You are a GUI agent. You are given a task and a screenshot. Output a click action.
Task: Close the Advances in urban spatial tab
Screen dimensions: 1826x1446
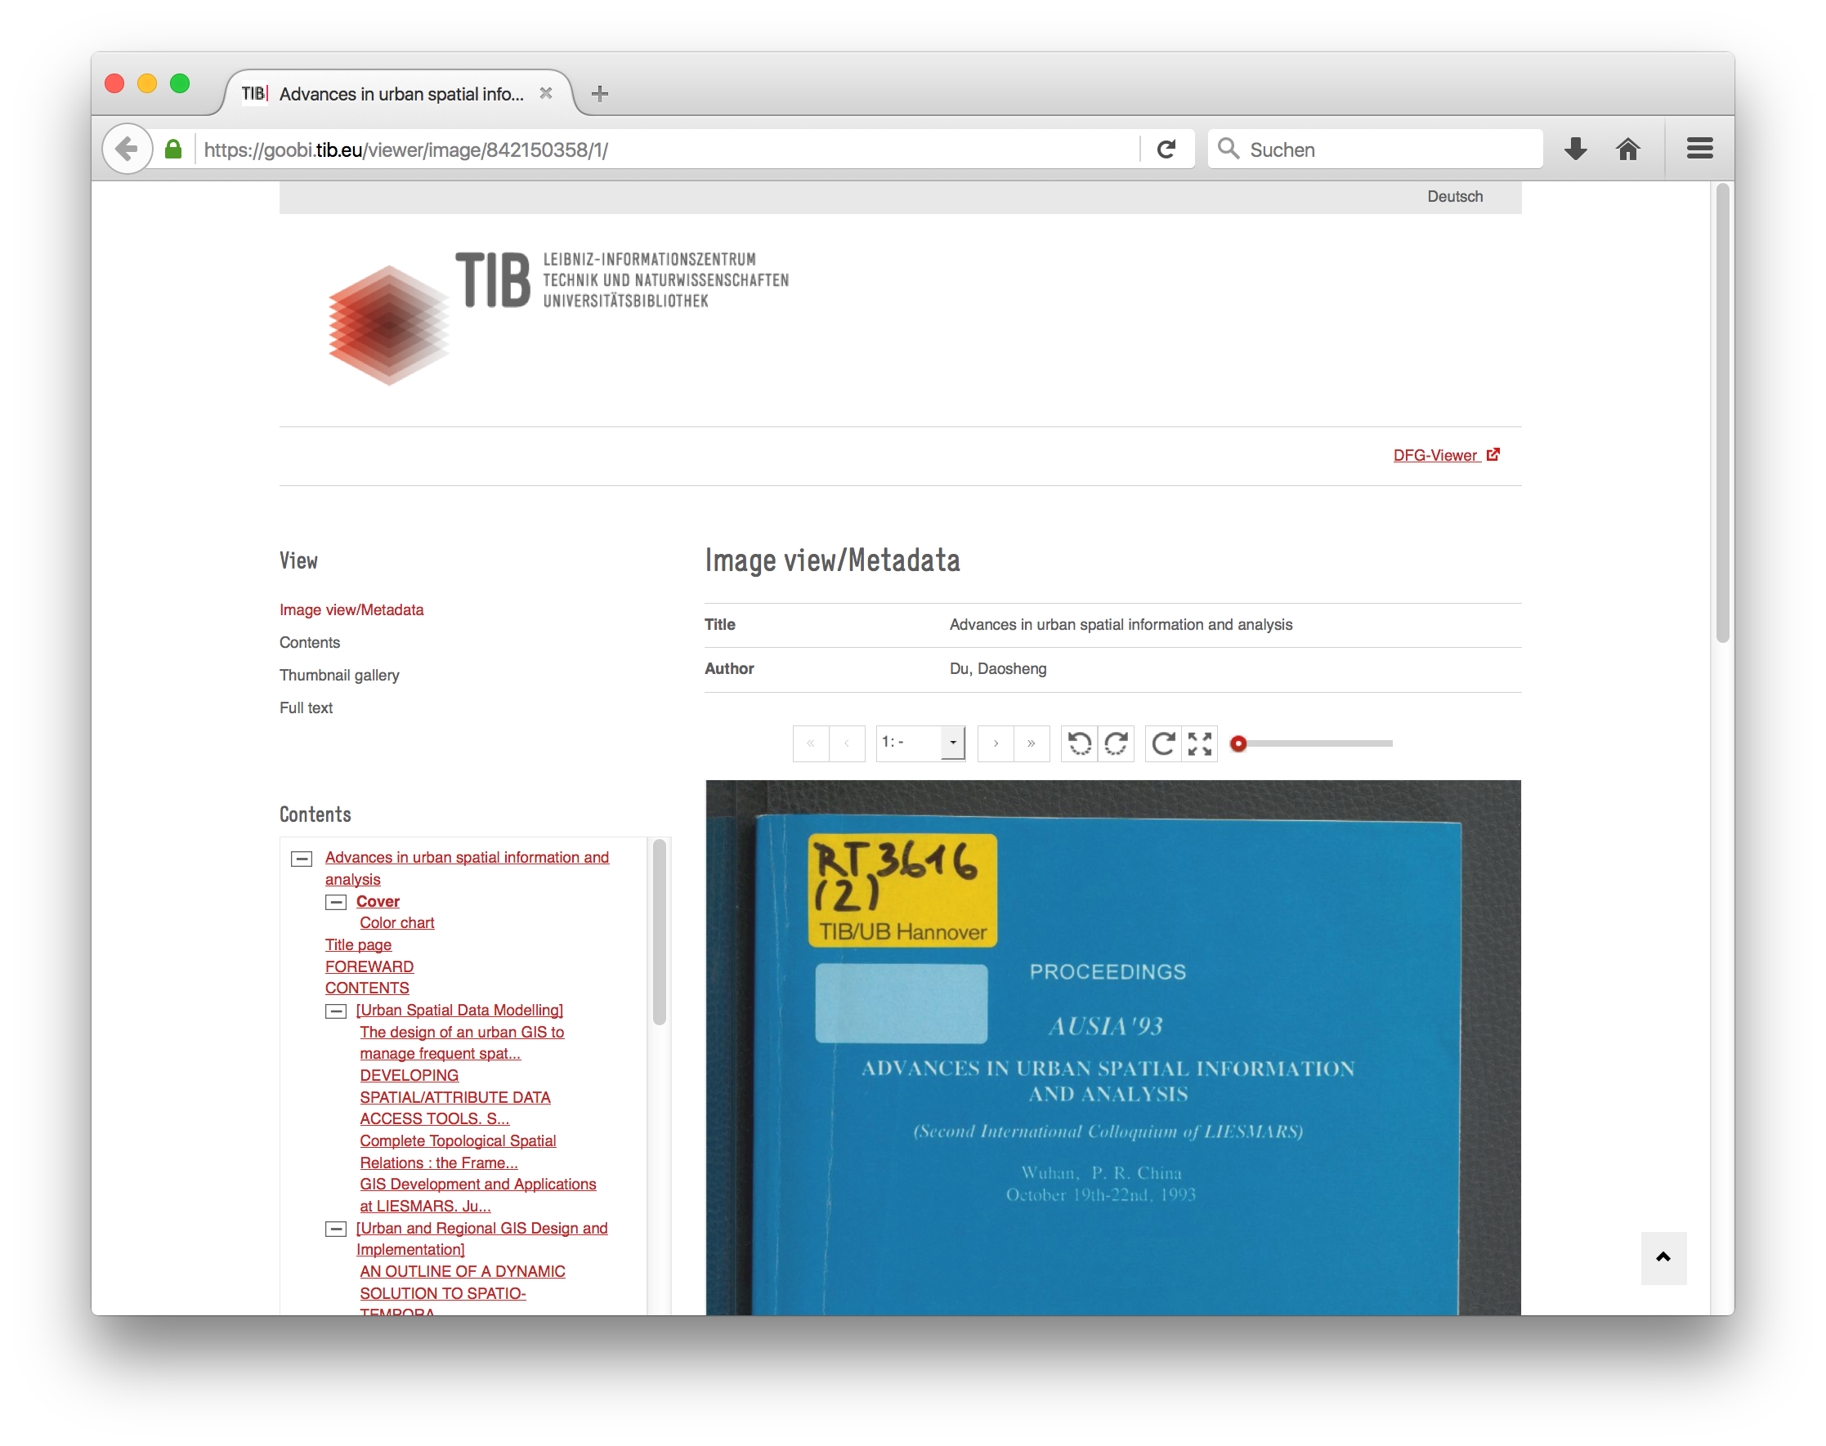(546, 93)
